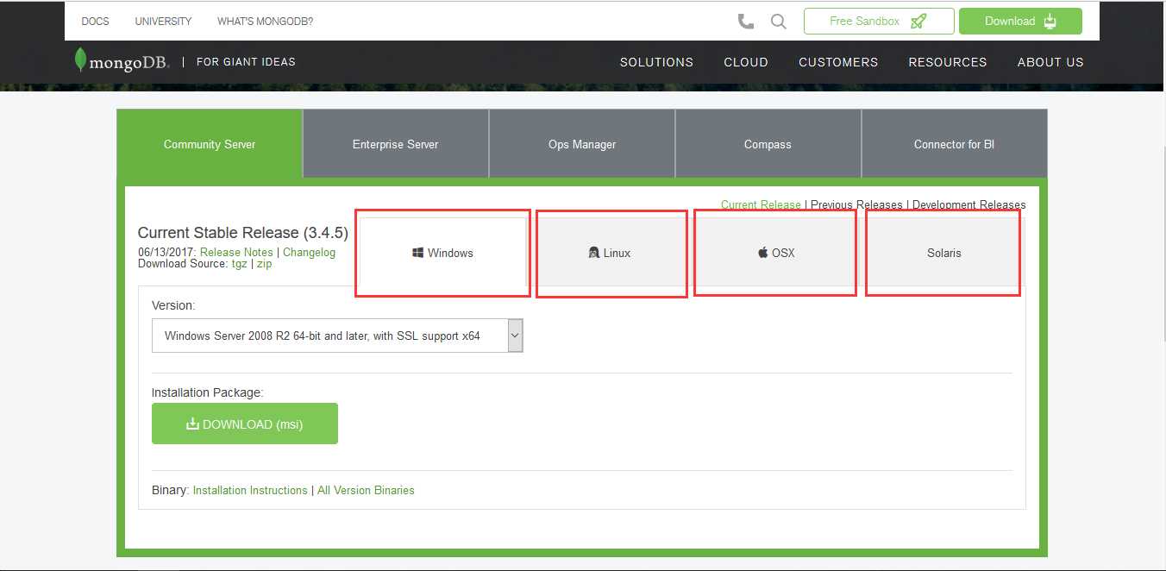Image resolution: width=1166 pixels, height=571 pixels.
Task: Open site search with magnifier icon
Action: (x=779, y=22)
